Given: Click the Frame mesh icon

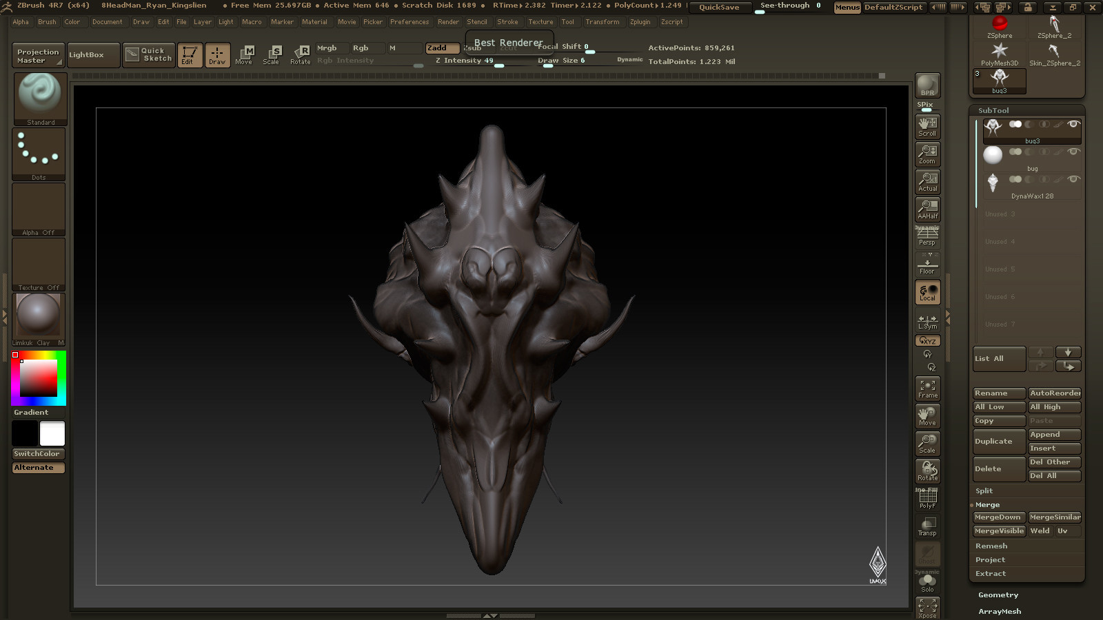Looking at the screenshot, I should click(x=927, y=389).
